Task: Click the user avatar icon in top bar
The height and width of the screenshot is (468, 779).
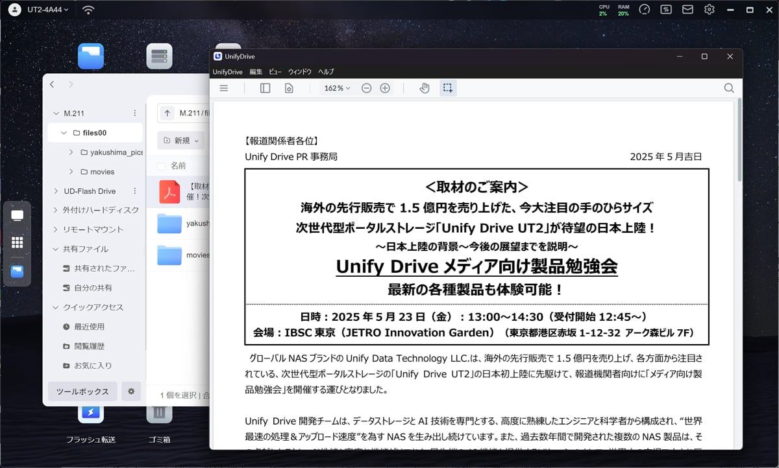Action: pyautogui.click(x=15, y=10)
